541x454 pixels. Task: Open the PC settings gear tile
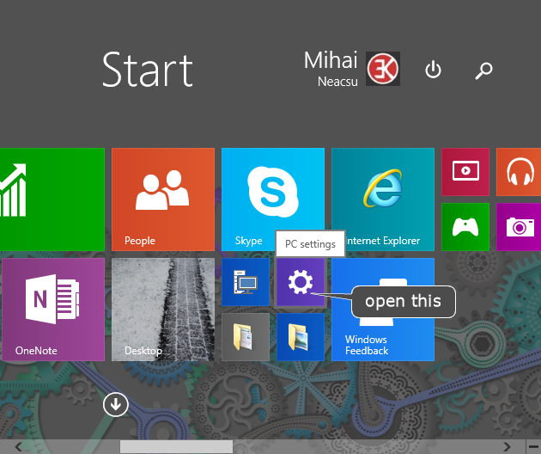tap(301, 282)
